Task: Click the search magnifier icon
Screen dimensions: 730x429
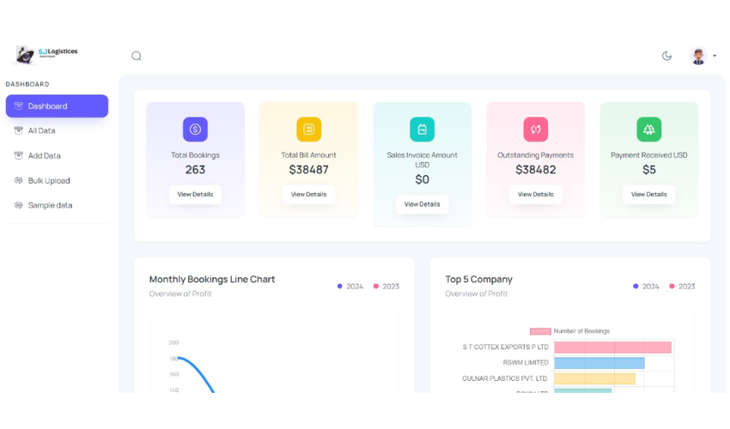Action: (137, 57)
